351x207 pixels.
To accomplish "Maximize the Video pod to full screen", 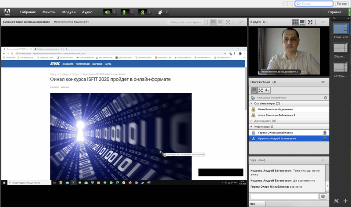I will pyautogui.click(x=310, y=22).
